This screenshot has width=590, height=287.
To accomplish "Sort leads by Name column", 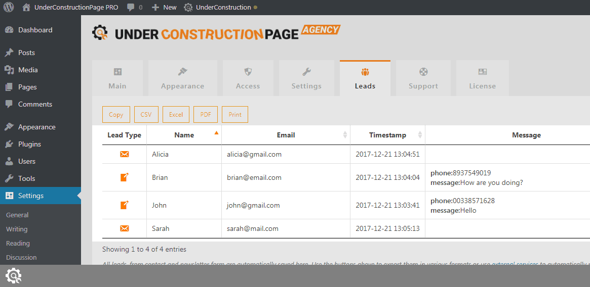I will [x=184, y=135].
